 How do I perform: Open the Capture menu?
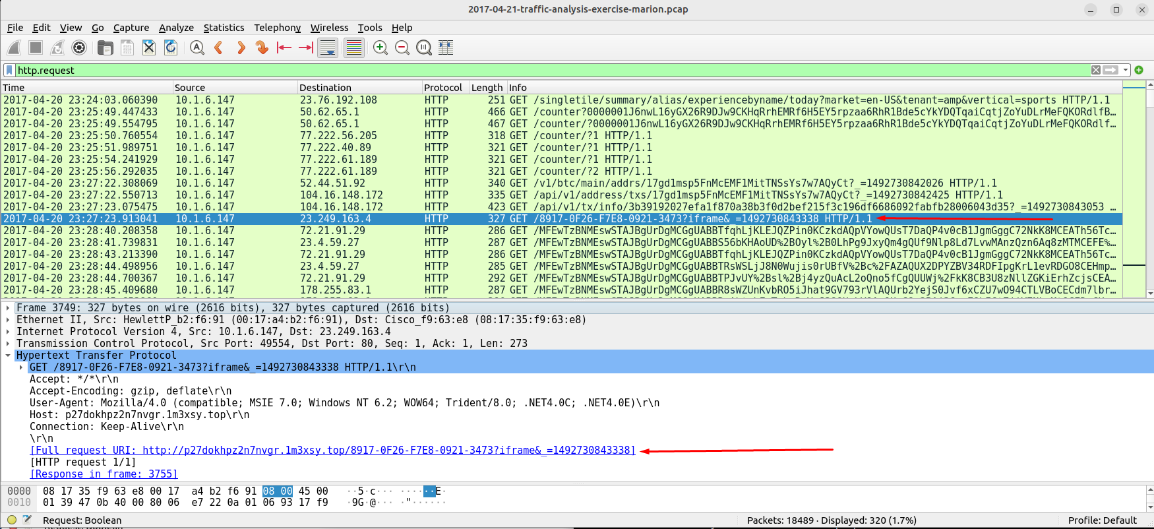[x=131, y=28]
